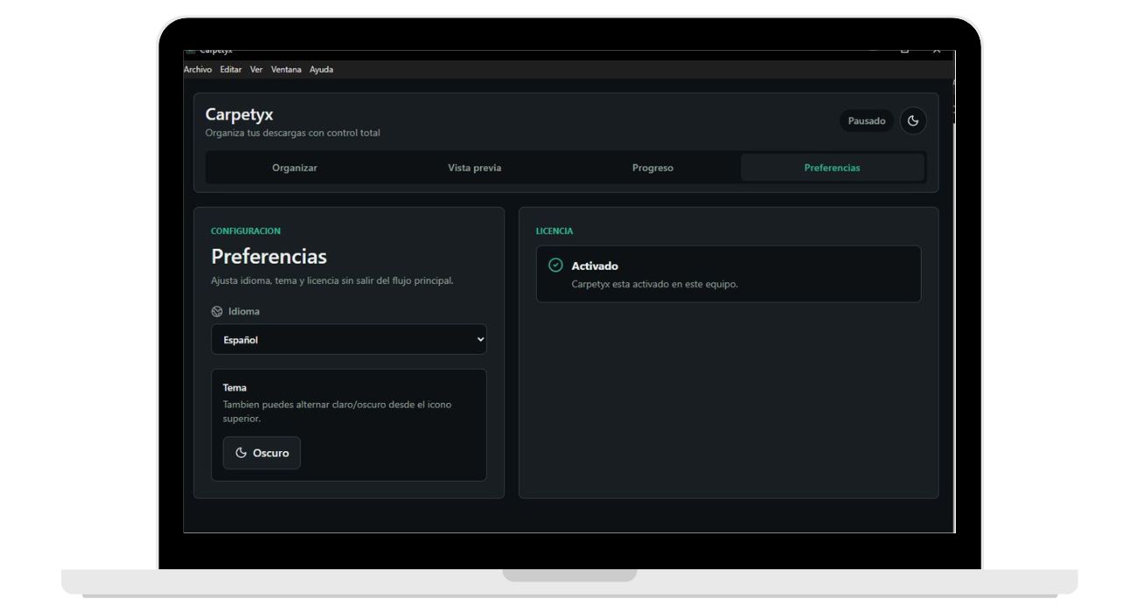Toggle dark mode moon icon in header
The height and width of the screenshot is (613, 1139).
coord(913,121)
